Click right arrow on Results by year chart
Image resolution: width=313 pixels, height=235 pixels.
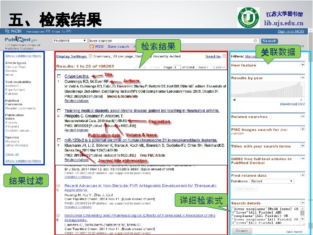[302, 100]
